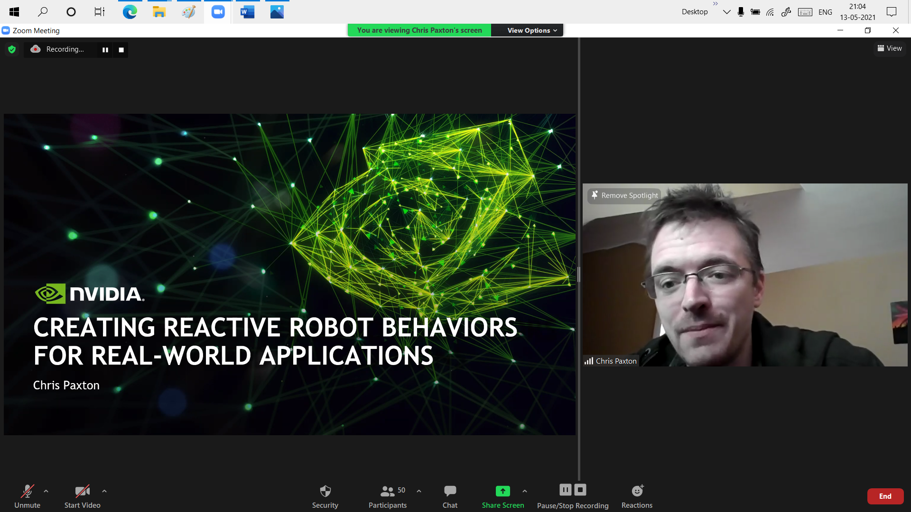Open the Reactions menu
Viewport: 911px width, 512px height.
(637, 496)
